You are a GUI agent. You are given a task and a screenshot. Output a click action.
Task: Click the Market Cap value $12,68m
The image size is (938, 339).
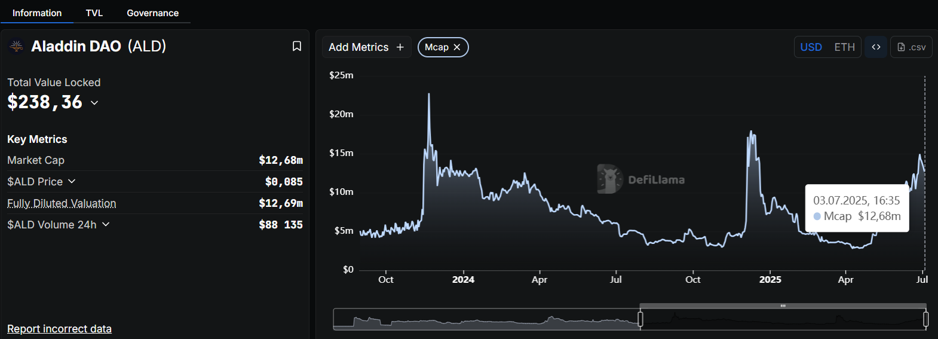click(x=280, y=160)
